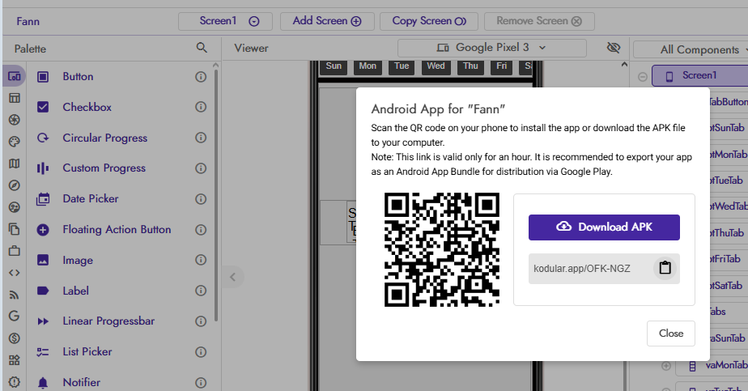The width and height of the screenshot is (748, 391).
Task: Collapse the Screen1 tree node
Action: (643, 77)
